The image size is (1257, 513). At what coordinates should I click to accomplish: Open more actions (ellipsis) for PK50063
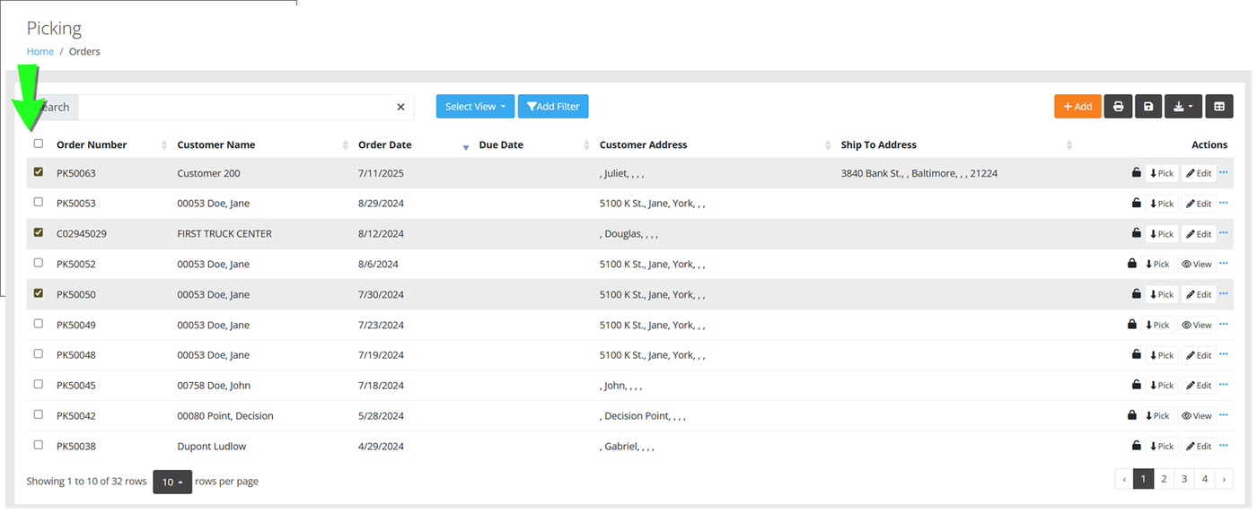(1223, 172)
